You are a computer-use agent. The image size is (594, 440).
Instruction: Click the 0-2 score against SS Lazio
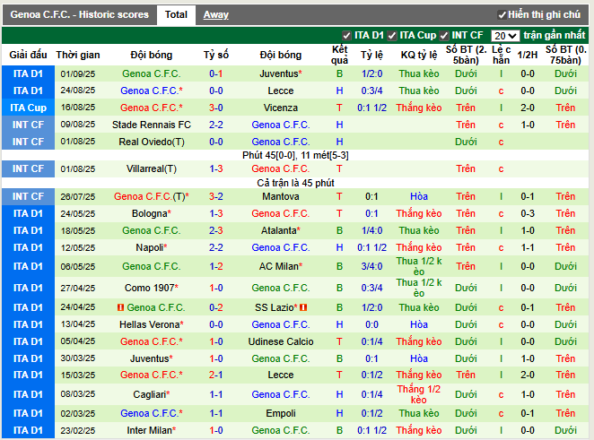[216, 307]
